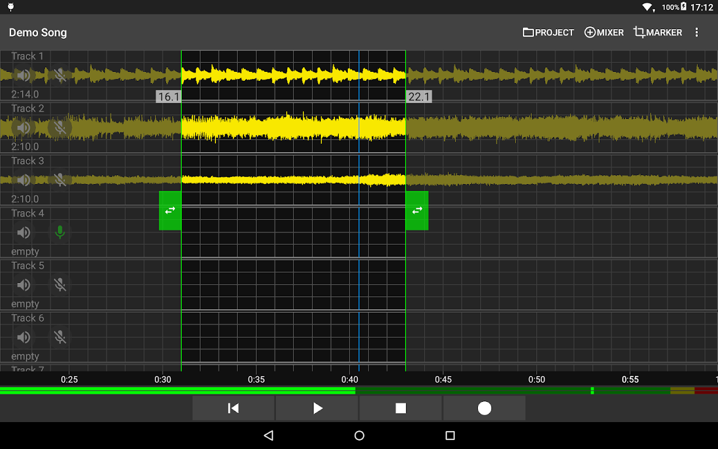Click the Demo Song title
718x449 pixels.
(x=38, y=33)
